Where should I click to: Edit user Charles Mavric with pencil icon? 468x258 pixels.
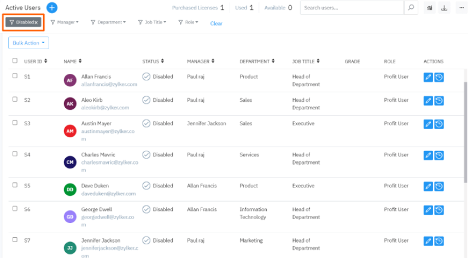(x=428, y=155)
